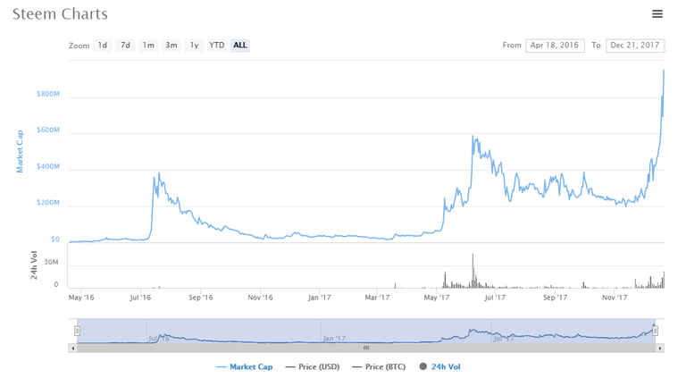Toggle the 24h Vol series in legend
This screenshot has height=378, width=686.
pos(439,366)
